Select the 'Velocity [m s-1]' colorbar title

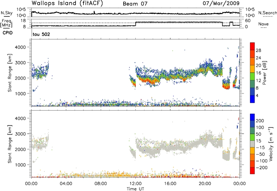coord(271,144)
